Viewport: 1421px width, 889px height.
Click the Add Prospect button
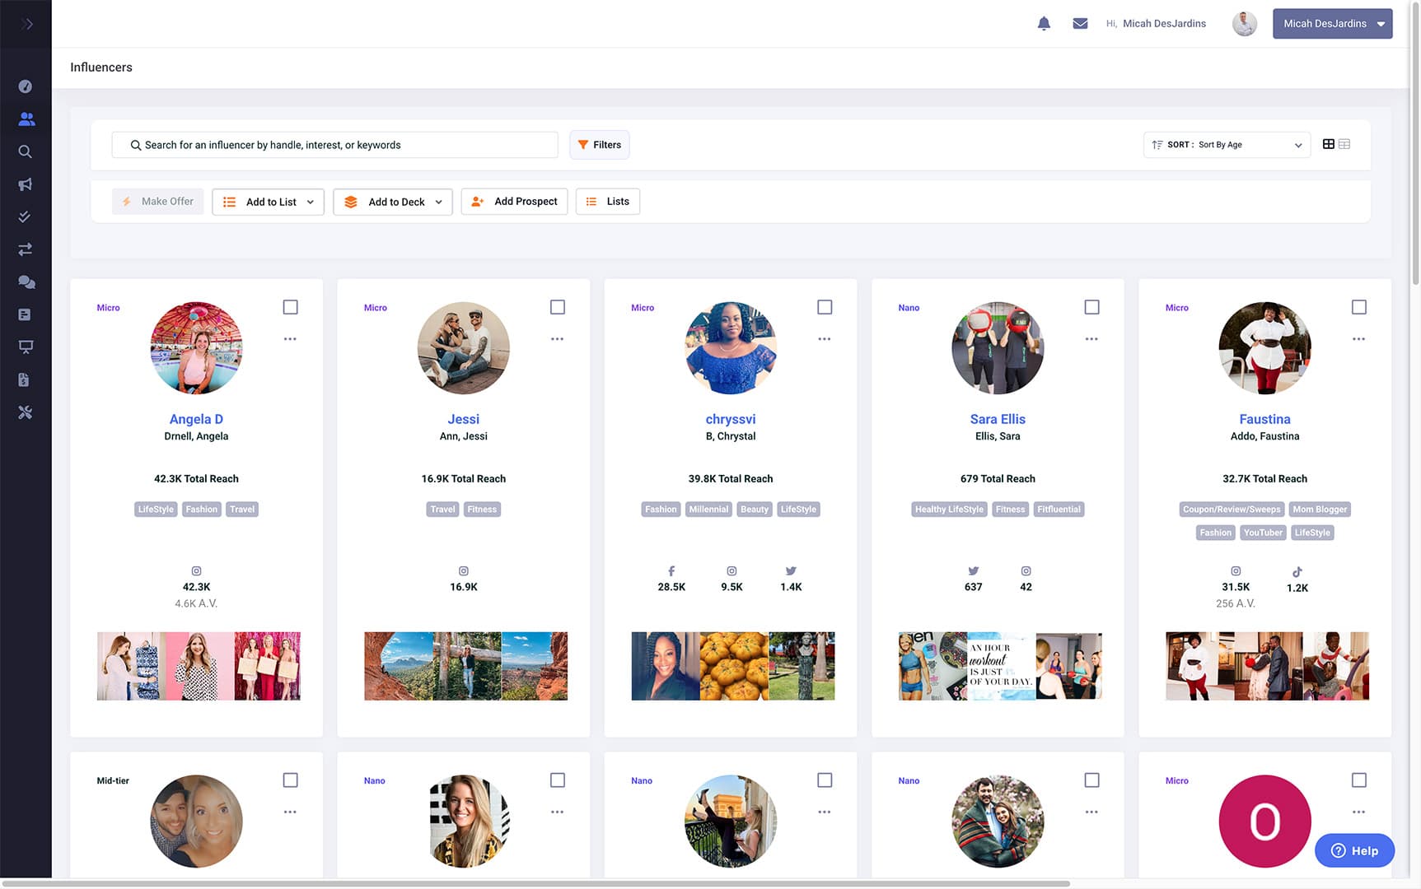pos(514,202)
